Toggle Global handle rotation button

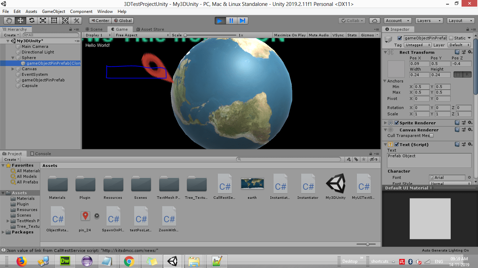(x=123, y=21)
